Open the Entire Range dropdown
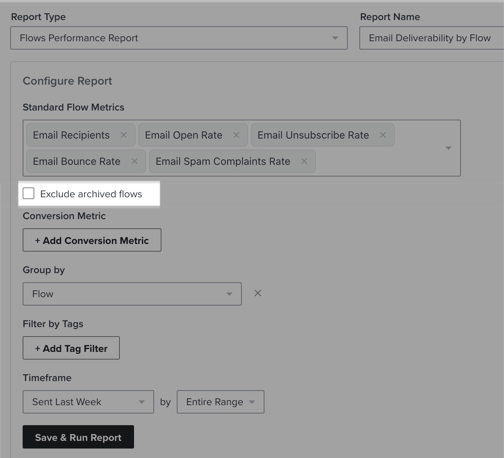The height and width of the screenshot is (458, 504). click(252, 402)
